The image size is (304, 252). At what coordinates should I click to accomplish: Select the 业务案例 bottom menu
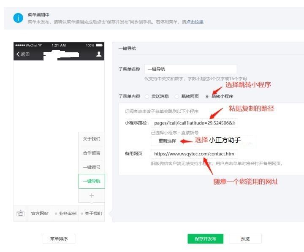(66, 214)
